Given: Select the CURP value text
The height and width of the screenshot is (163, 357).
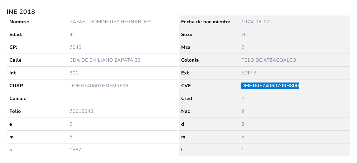Looking at the screenshot, I should (99, 86).
